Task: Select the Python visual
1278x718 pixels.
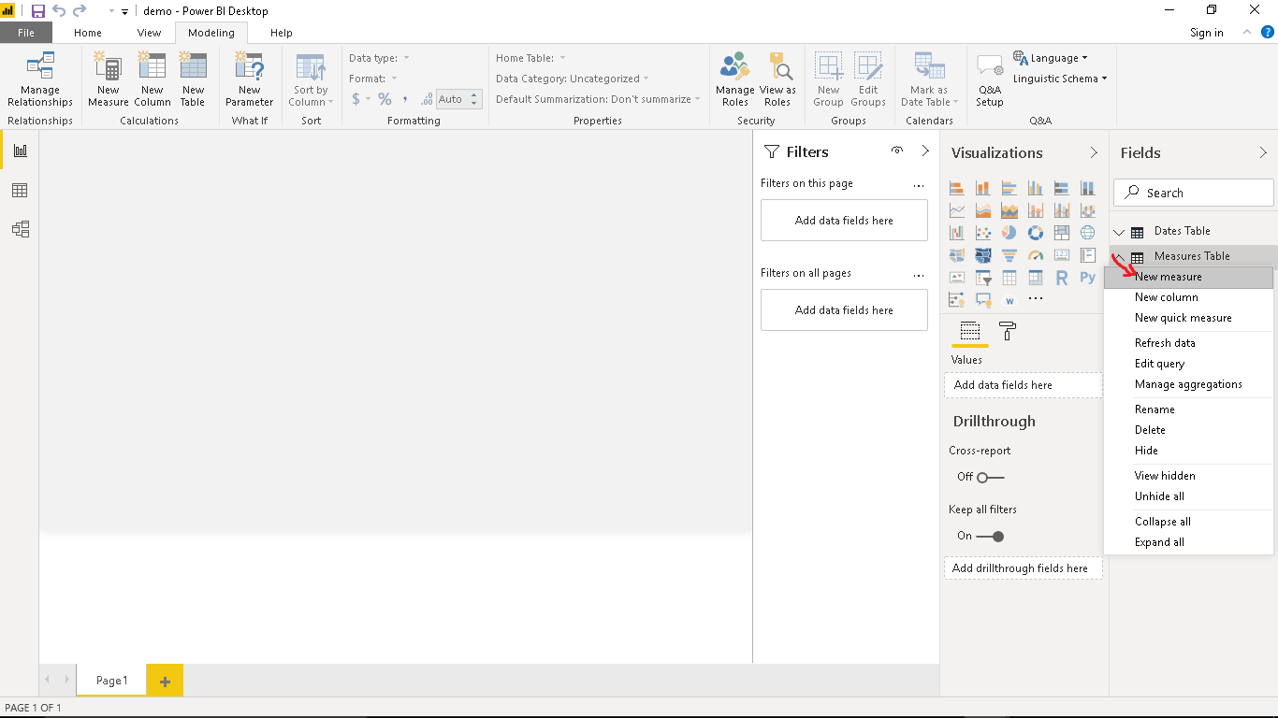Action: 1088,278
